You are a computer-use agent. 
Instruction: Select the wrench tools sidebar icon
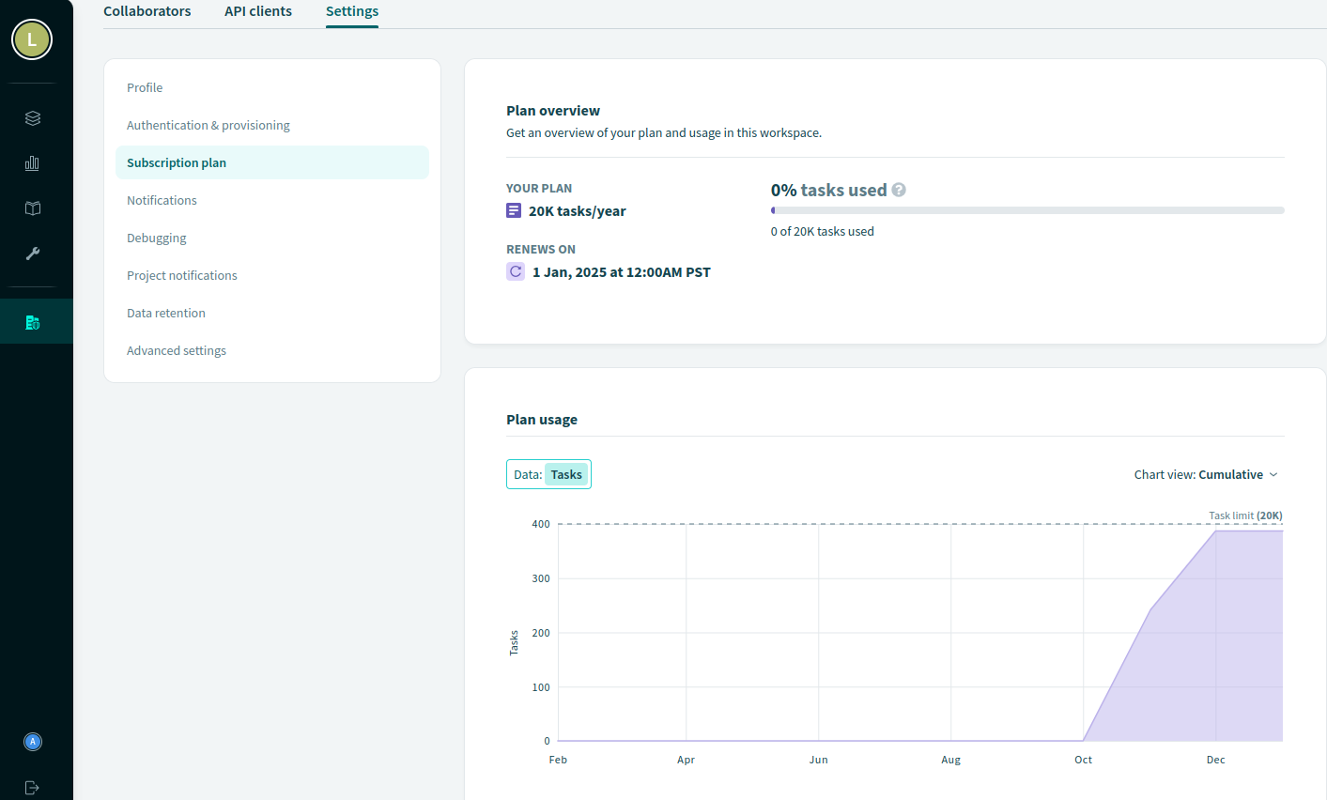[x=33, y=254]
